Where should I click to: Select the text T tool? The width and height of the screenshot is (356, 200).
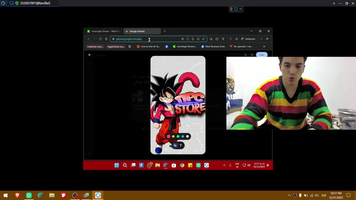[x=181, y=145]
